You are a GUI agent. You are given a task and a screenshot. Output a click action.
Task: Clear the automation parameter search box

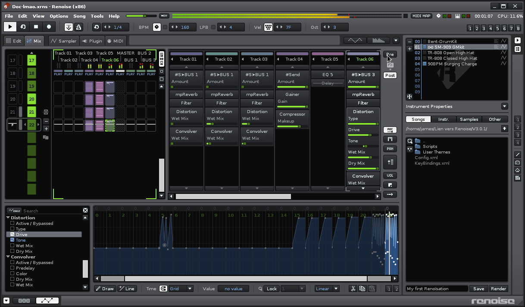coord(85,211)
